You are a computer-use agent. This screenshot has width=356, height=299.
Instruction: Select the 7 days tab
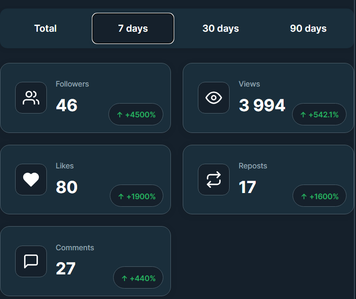[x=133, y=28]
